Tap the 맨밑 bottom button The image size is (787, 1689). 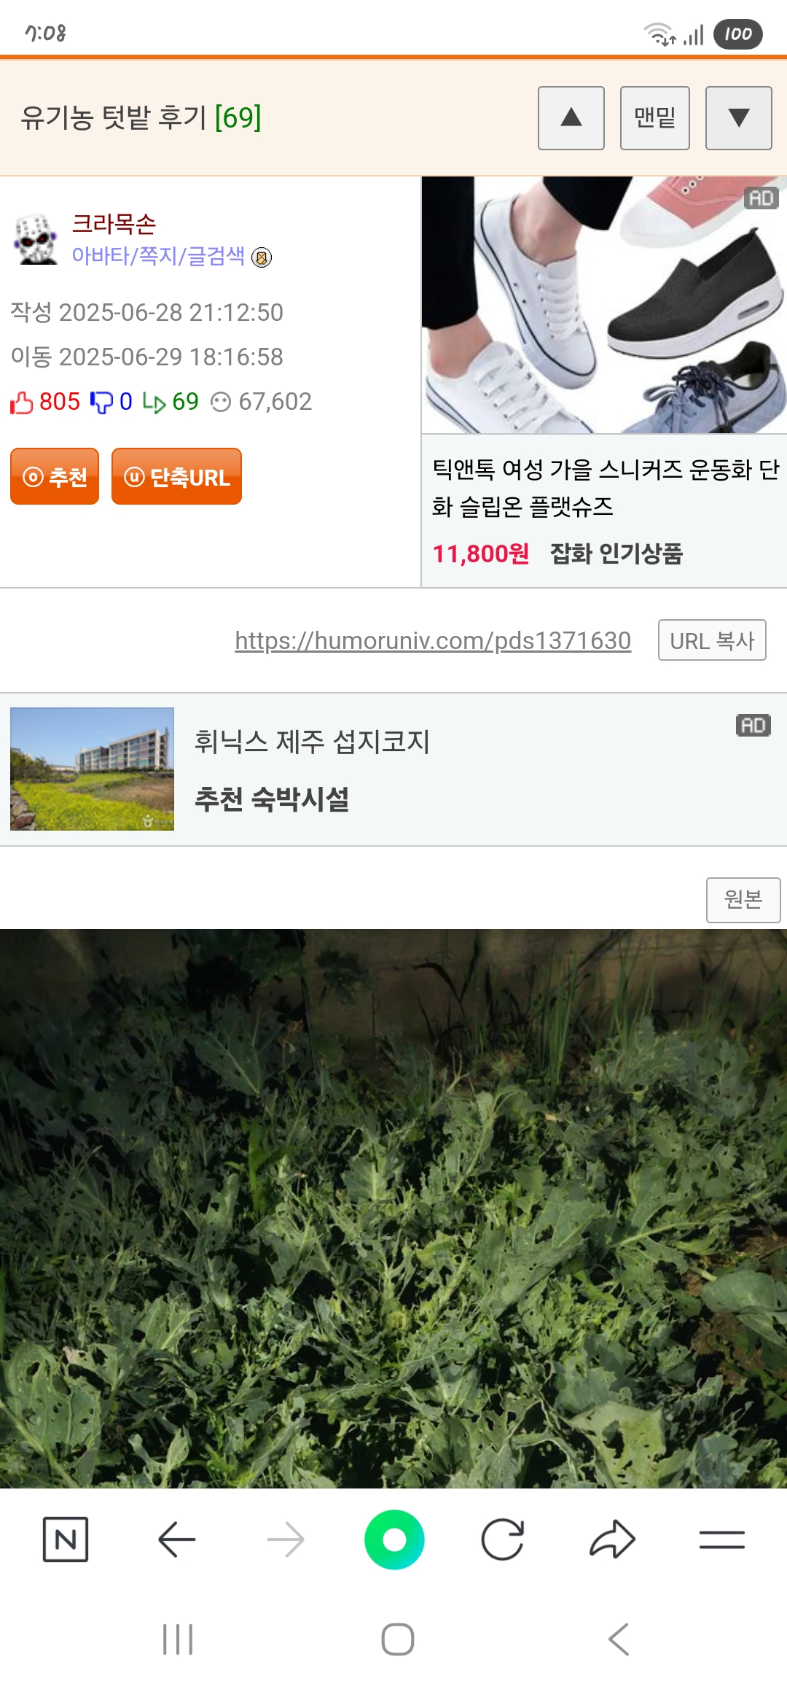click(x=655, y=118)
